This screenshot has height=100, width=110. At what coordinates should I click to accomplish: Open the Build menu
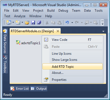click(51, 11)
